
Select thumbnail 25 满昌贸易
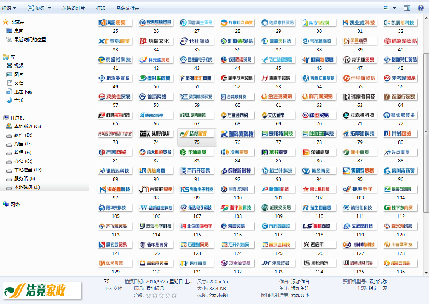115,23
